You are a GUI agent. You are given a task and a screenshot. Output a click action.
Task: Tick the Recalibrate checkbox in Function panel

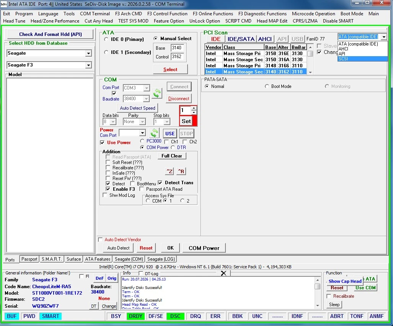tap(329, 296)
